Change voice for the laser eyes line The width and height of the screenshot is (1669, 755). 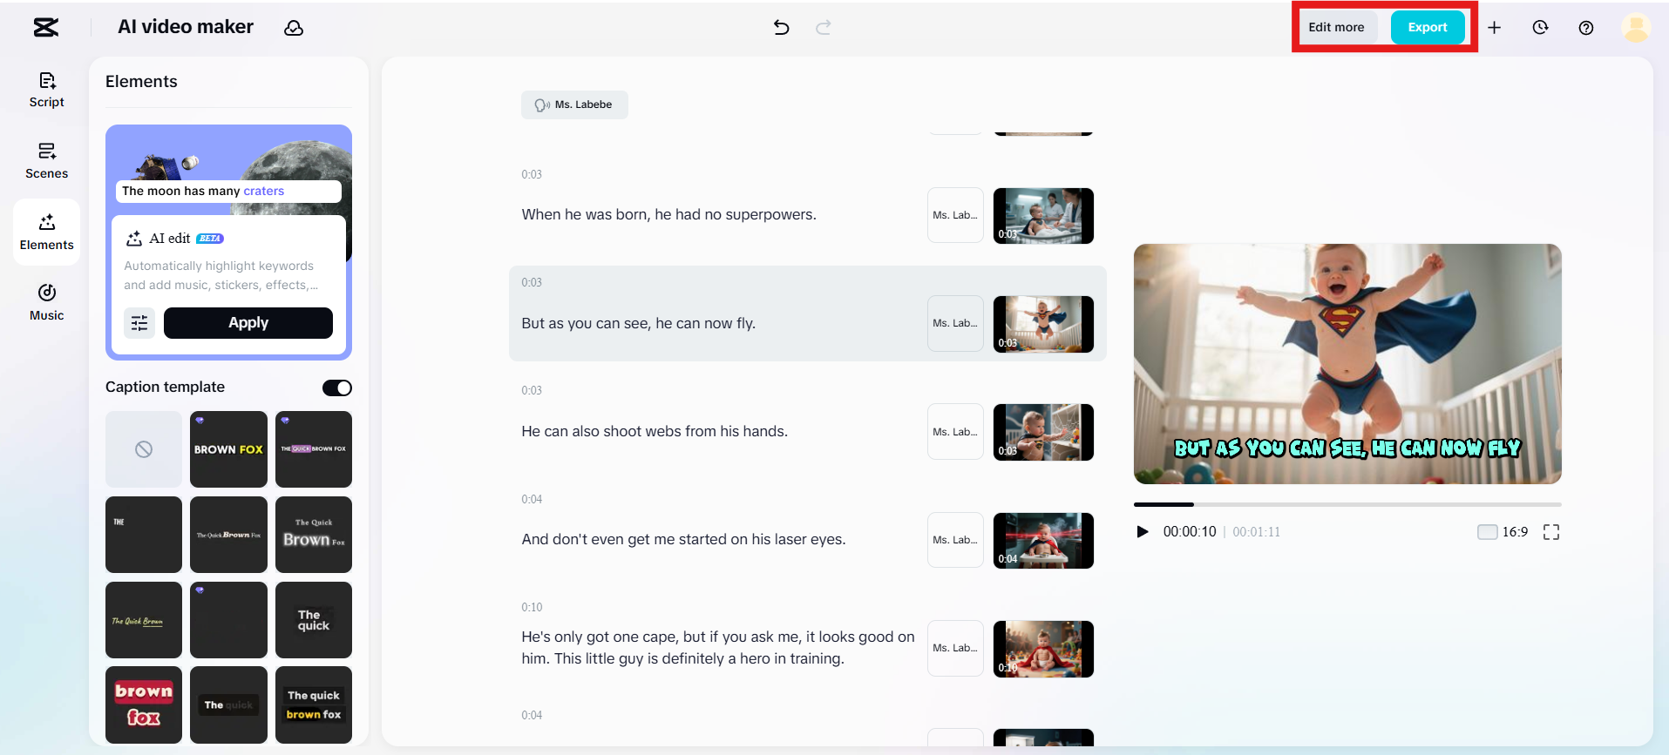[955, 540]
